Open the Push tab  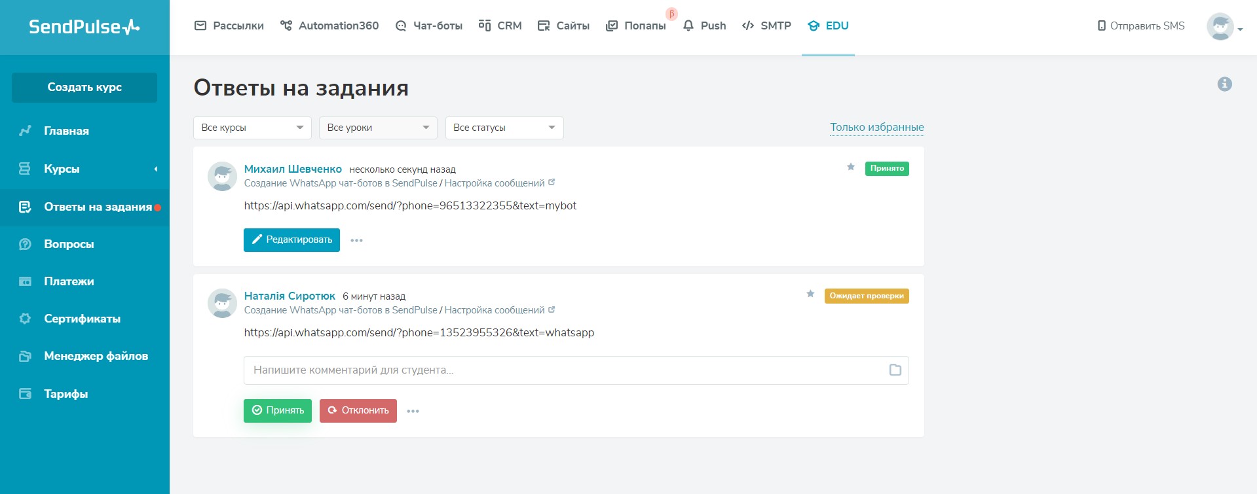(x=704, y=26)
